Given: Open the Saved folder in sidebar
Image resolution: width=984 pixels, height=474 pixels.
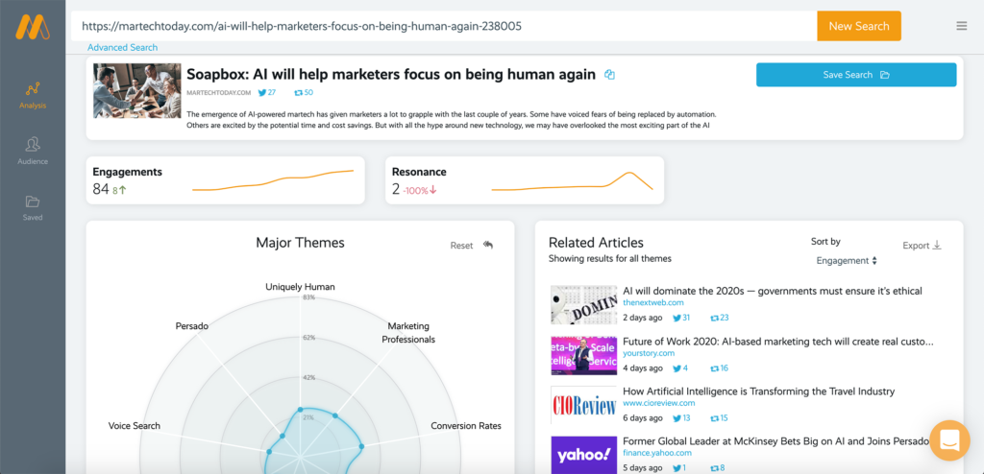Looking at the screenshot, I should pyautogui.click(x=33, y=208).
